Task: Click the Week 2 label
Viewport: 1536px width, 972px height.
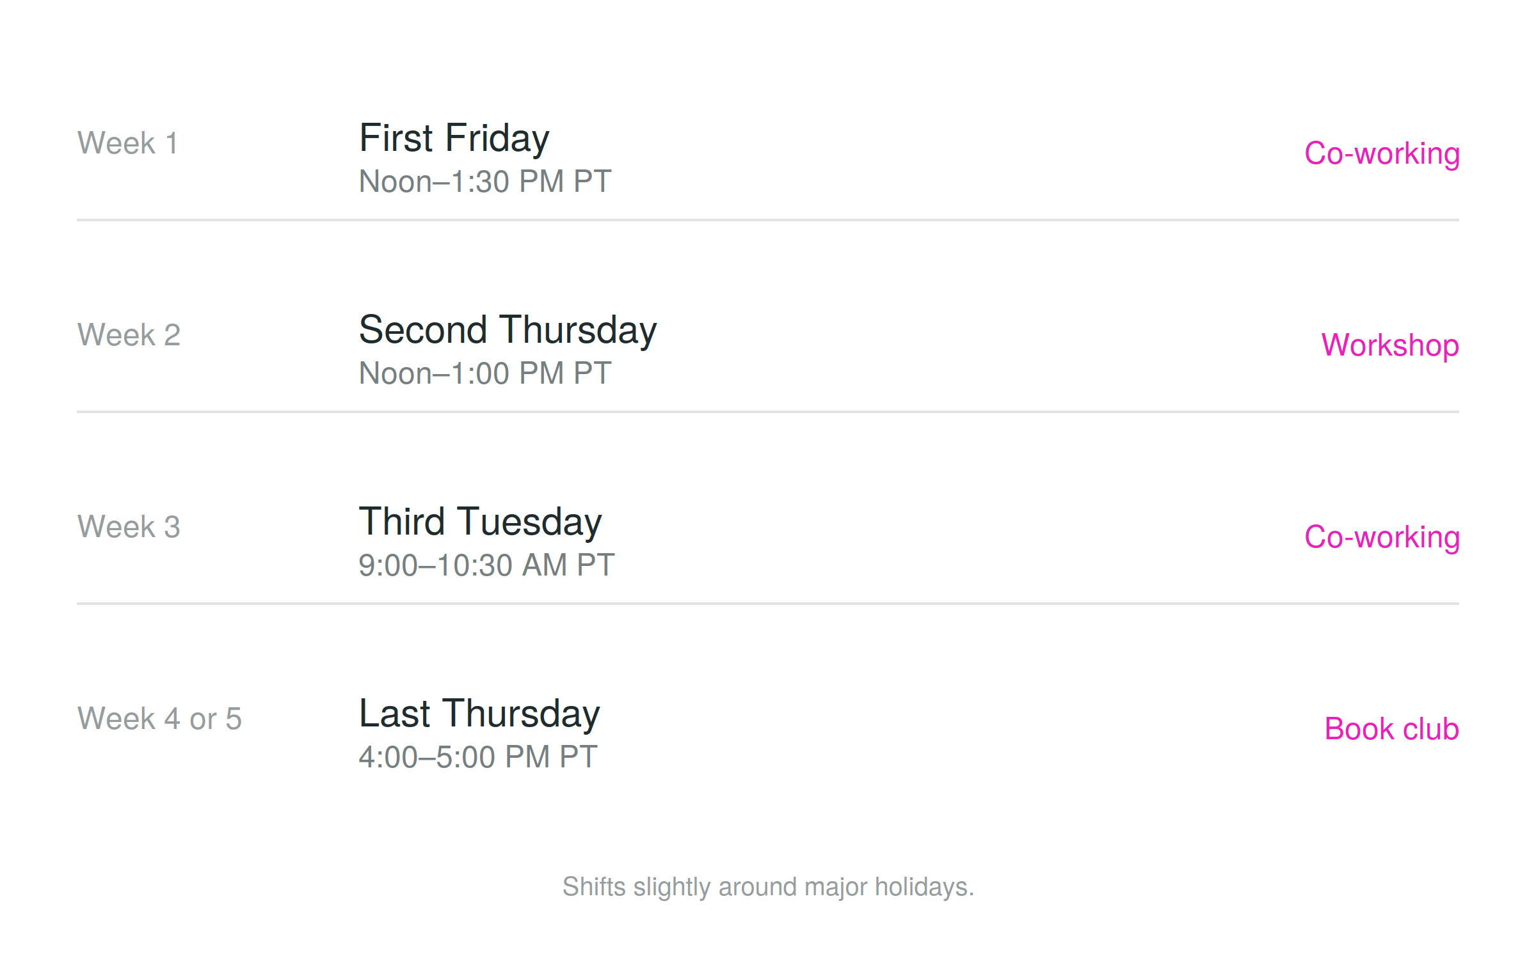Action: [129, 334]
